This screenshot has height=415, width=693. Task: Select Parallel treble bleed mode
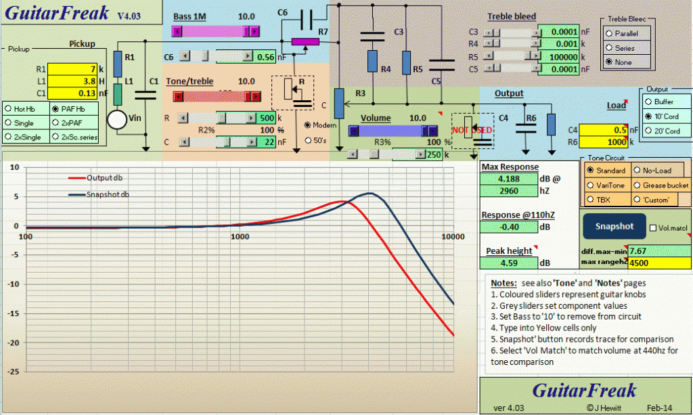(609, 34)
